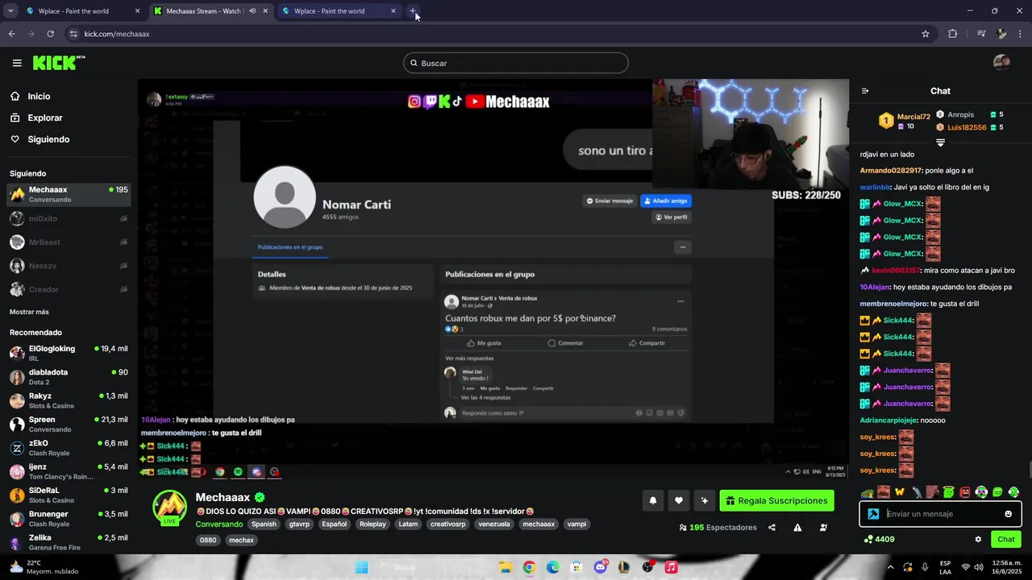Open recommended channel diabladota
Screen dimensions: 1032x580
pos(69,377)
